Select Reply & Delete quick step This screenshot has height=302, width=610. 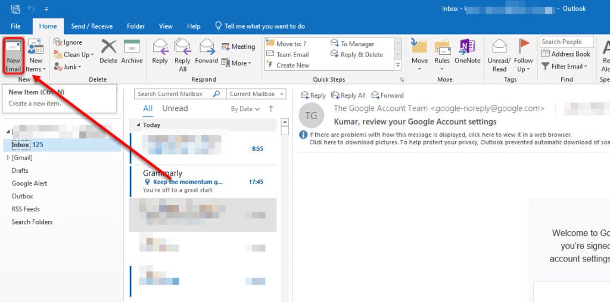coord(357,54)
